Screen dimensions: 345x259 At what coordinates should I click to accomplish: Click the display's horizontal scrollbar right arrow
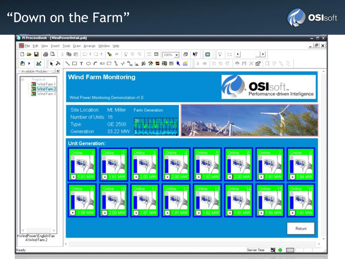[319, 244]
